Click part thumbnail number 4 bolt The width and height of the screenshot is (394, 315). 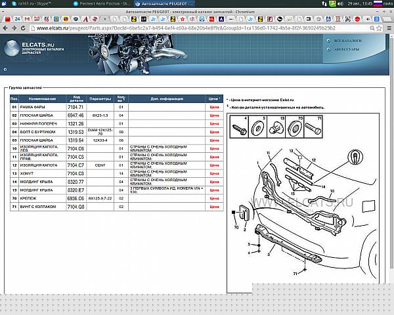point(239,127)
